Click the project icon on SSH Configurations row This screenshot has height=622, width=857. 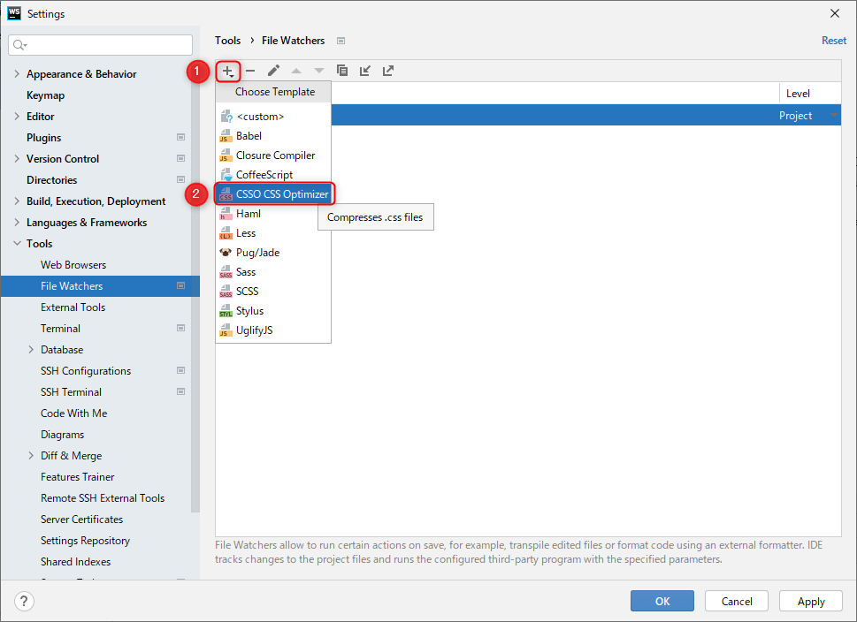pos(181,370)
